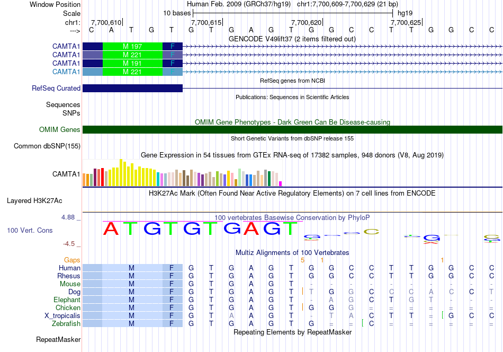
Task: Open 'Publications: Sequences in Scientific Articles' title
Action: (x=292, y=97)
